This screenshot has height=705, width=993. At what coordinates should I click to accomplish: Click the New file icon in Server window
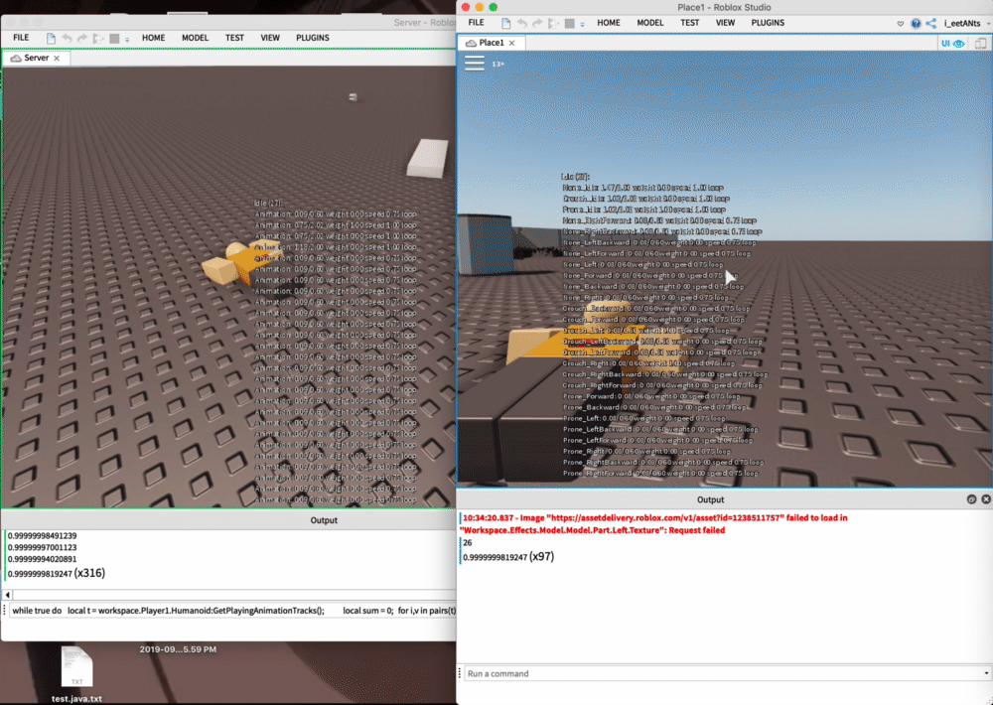coord(51,38)
